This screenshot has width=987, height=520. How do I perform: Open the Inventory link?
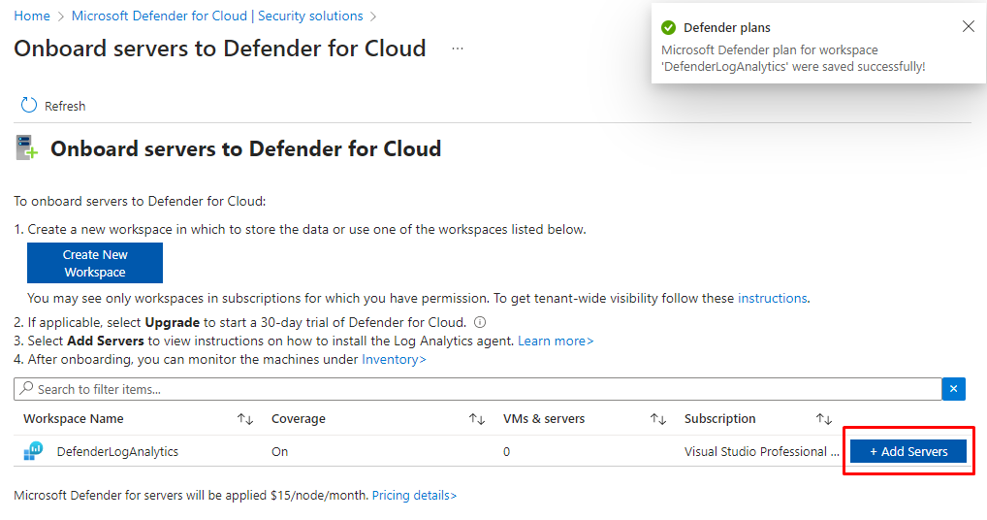tap(394, 359)
